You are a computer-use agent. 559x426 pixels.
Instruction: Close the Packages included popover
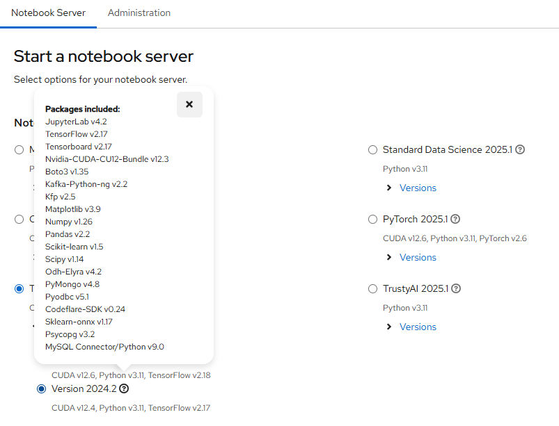click(x=189, y=104)
